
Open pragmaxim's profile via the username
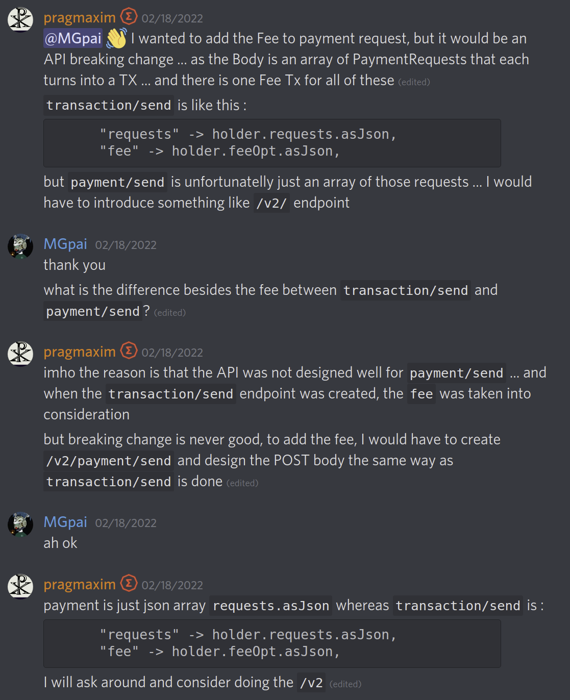(79, 17)
